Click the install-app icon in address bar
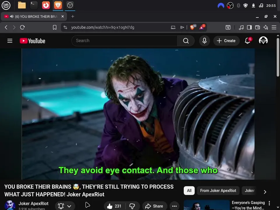 click(173, 27)
